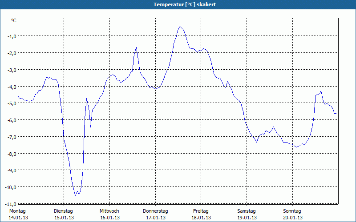Image resolution: width=356 pixels, height=222 pixels.
Task: Click the temperature peak on Donnerstag
Action: coord(180,27)
